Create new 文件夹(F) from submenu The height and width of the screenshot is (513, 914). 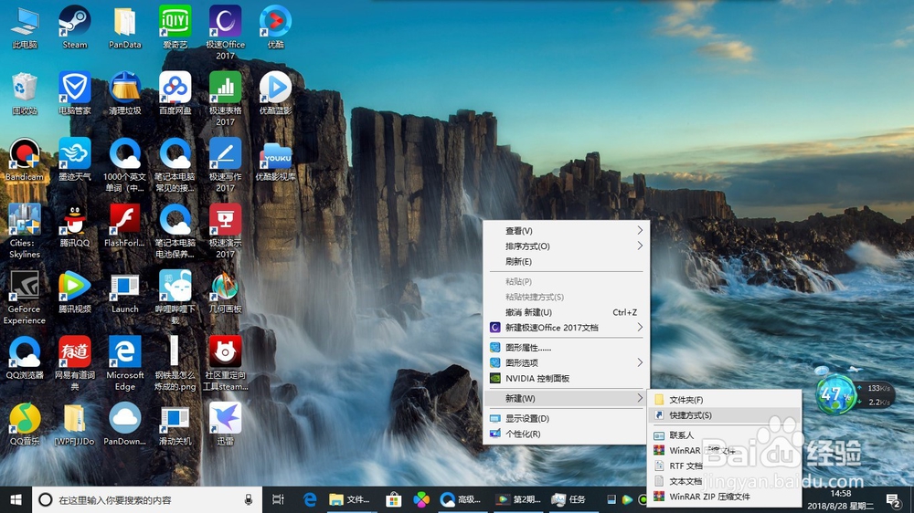725,400
